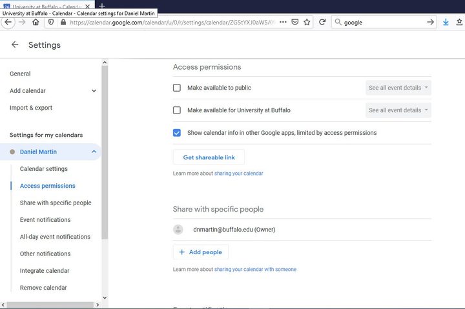Click the sidebar scroll down arrow
This screenshot has width=465, height=309.
(x=105, y=298)
